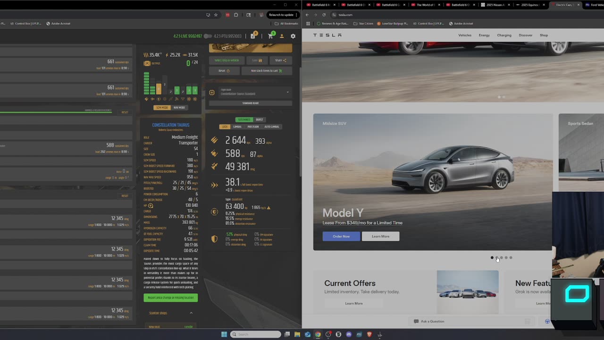Click the Share loadout button

281,60
